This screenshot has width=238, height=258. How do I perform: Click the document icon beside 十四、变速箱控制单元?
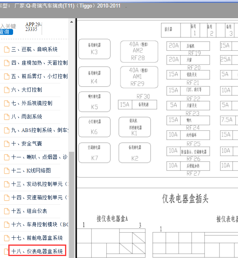click(7, 198)
